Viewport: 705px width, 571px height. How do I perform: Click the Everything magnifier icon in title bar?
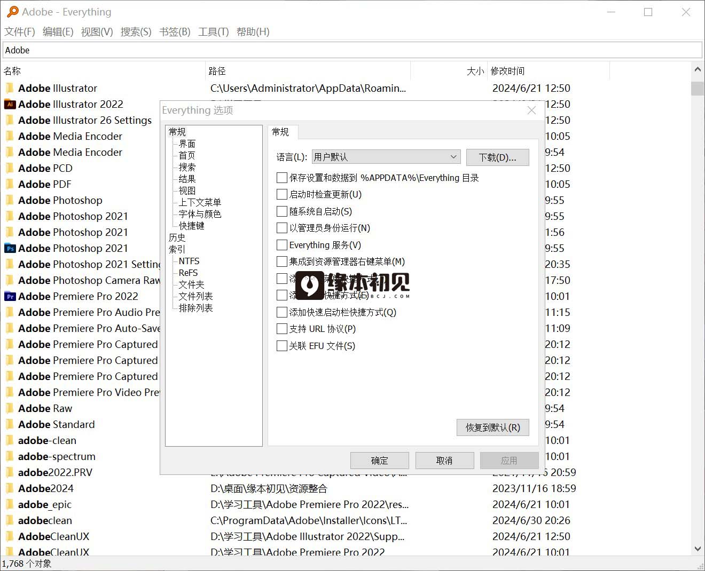(12, 12)
